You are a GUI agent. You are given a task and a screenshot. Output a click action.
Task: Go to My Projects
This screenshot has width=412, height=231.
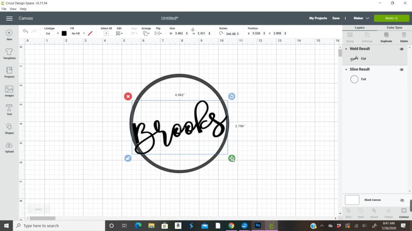(x=318, y=18)
